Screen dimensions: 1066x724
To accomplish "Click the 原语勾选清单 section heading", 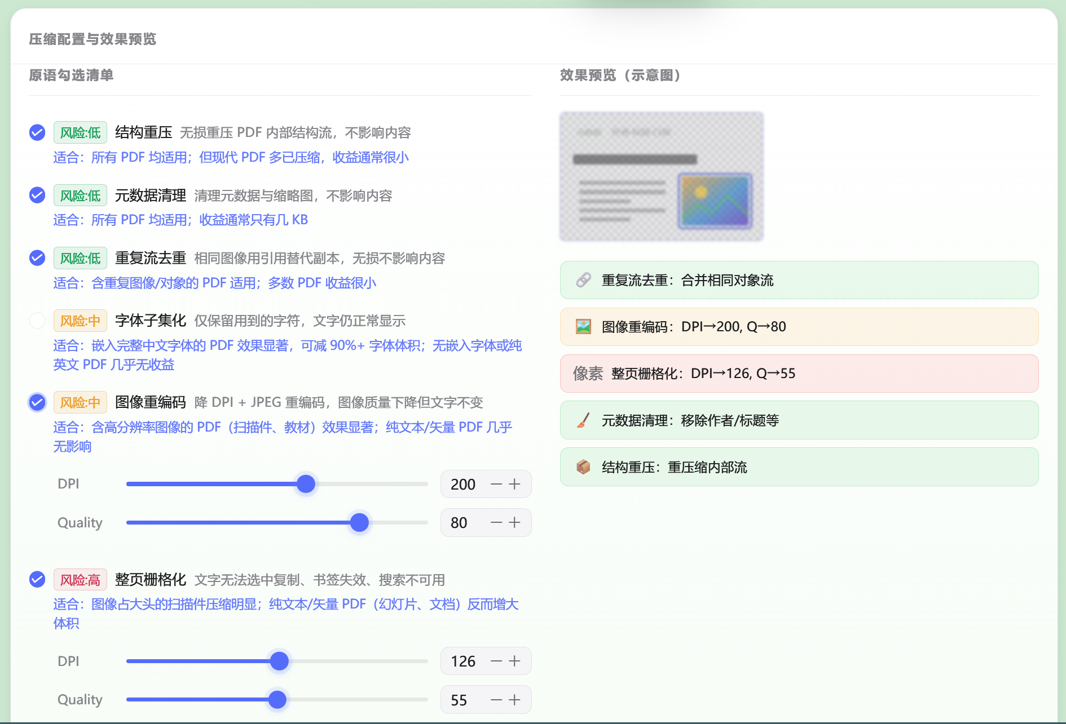I will 71,75.
